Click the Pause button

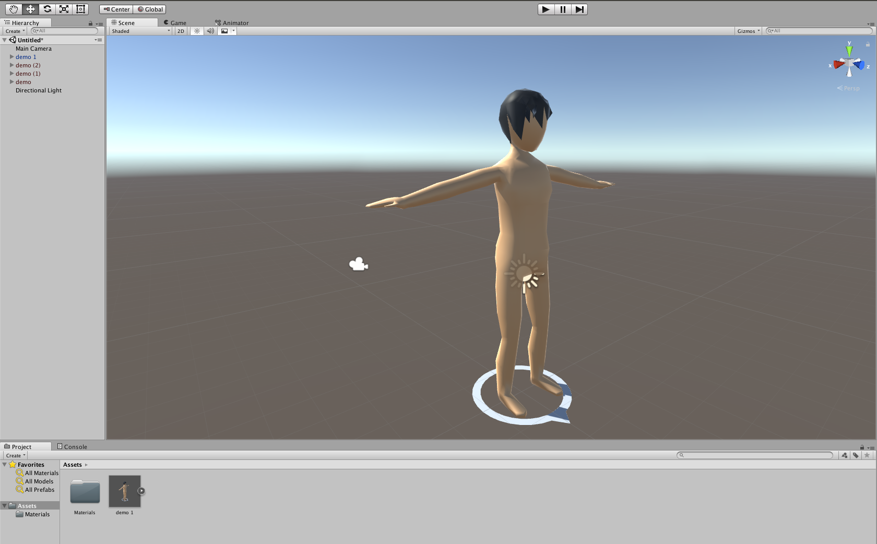(563, 9)
